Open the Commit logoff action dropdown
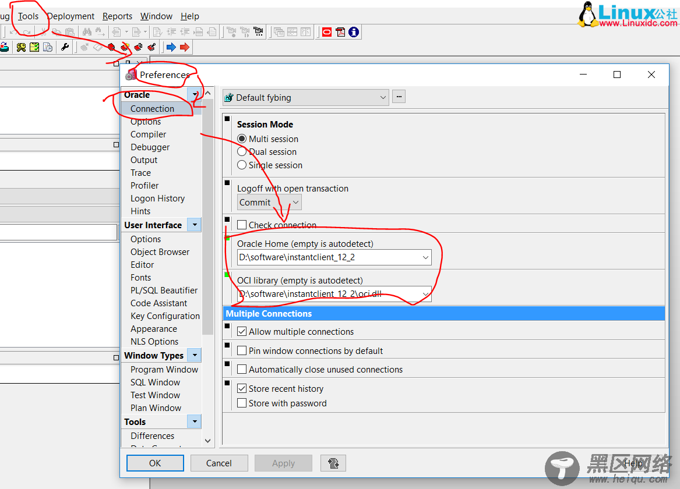The width and height of the screenshot is (680, 489). coord(269,202)
